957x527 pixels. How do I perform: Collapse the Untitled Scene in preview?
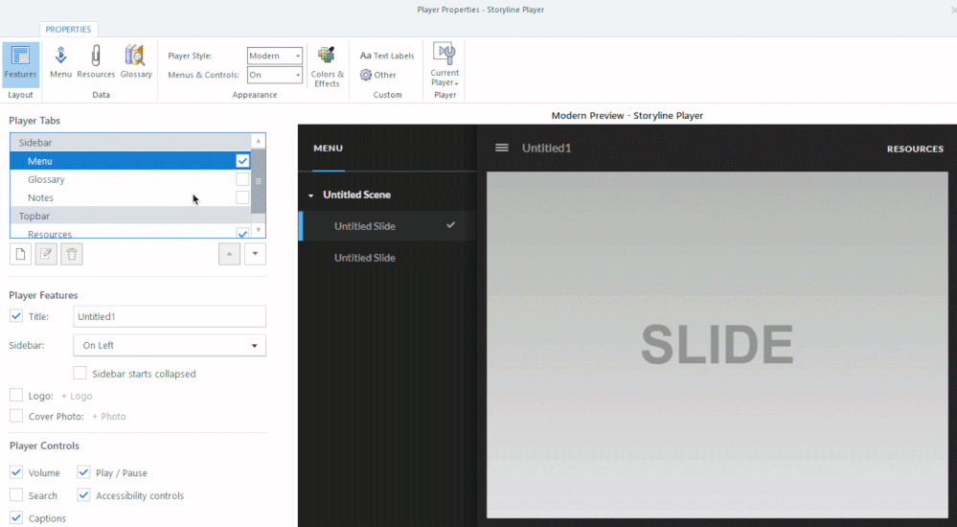[x=310, y=195]
